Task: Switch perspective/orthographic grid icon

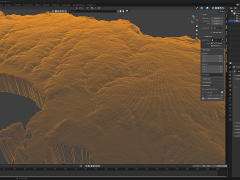Action: coord(196,38)
